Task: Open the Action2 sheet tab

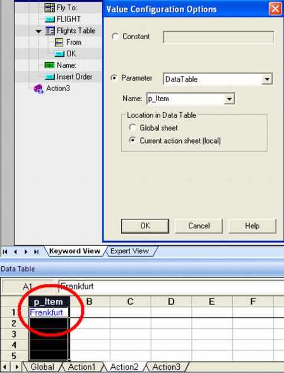Action: coord(124,367)
